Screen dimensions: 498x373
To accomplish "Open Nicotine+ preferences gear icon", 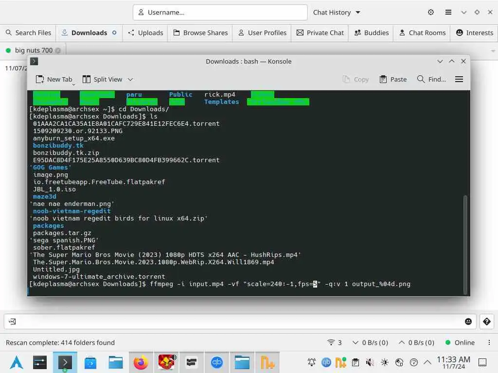I will pos(431,12).
